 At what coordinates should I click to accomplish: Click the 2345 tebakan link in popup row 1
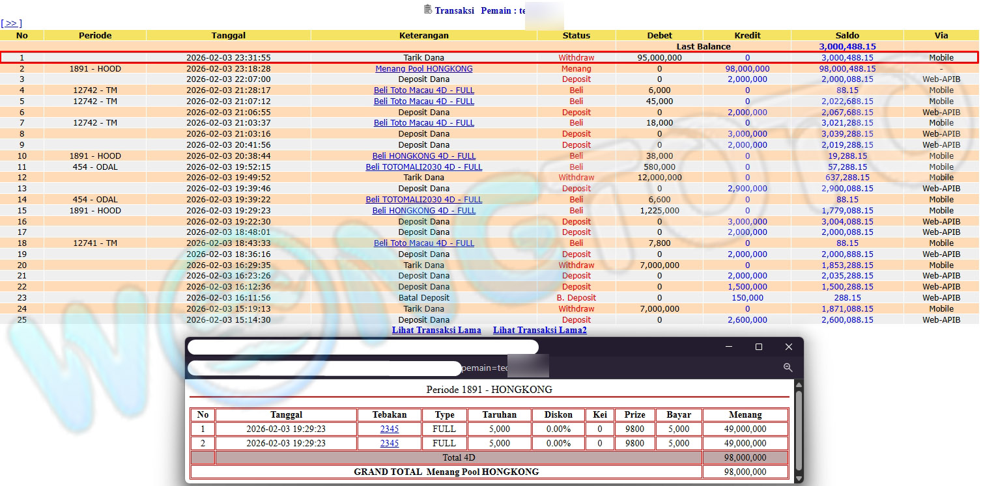point(389,429)
